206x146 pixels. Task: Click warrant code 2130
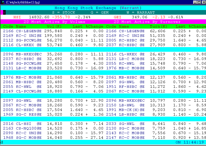(111, 128)
